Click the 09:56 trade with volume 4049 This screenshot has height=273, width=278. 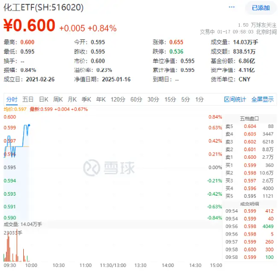[x=250, y=226]
